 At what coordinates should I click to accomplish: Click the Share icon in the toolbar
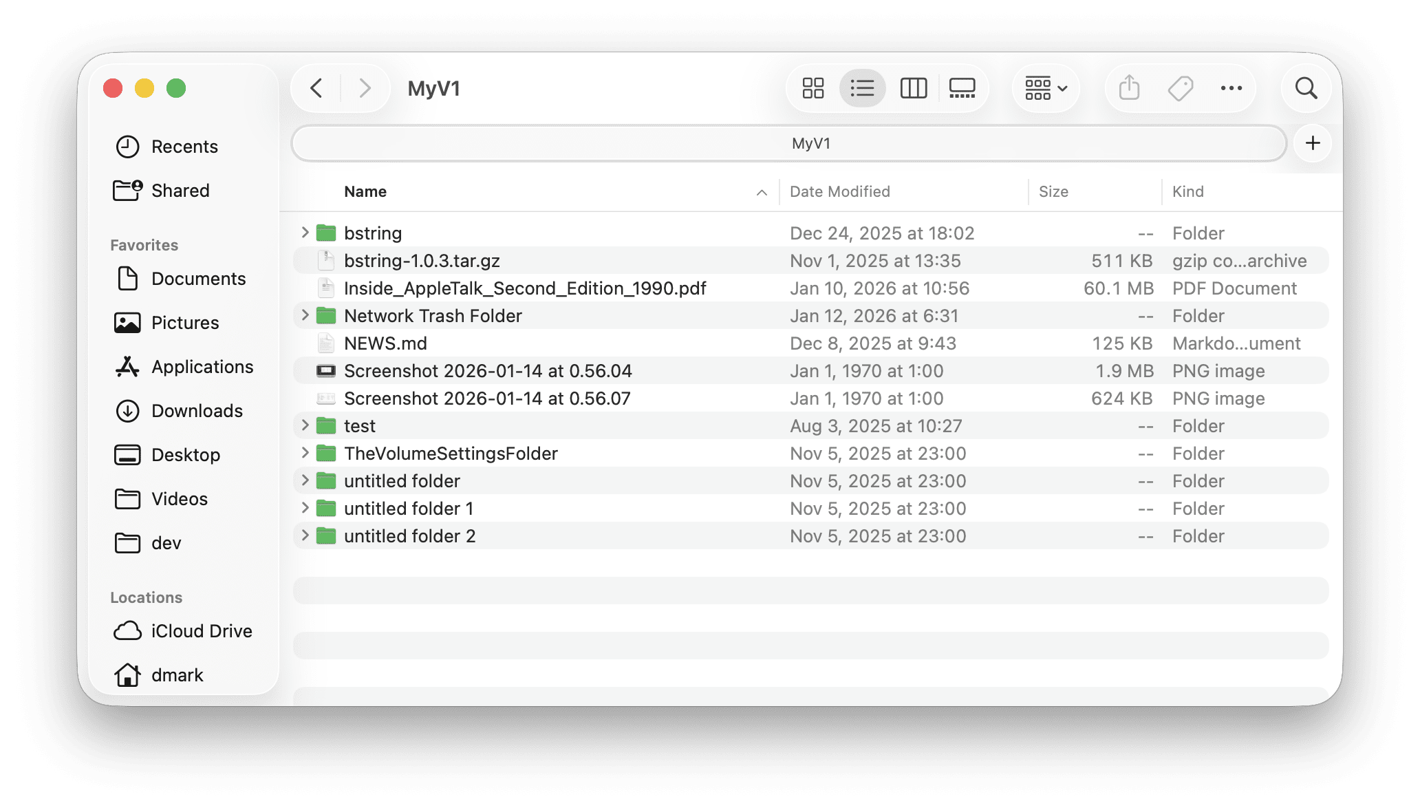click(1128, 88)
